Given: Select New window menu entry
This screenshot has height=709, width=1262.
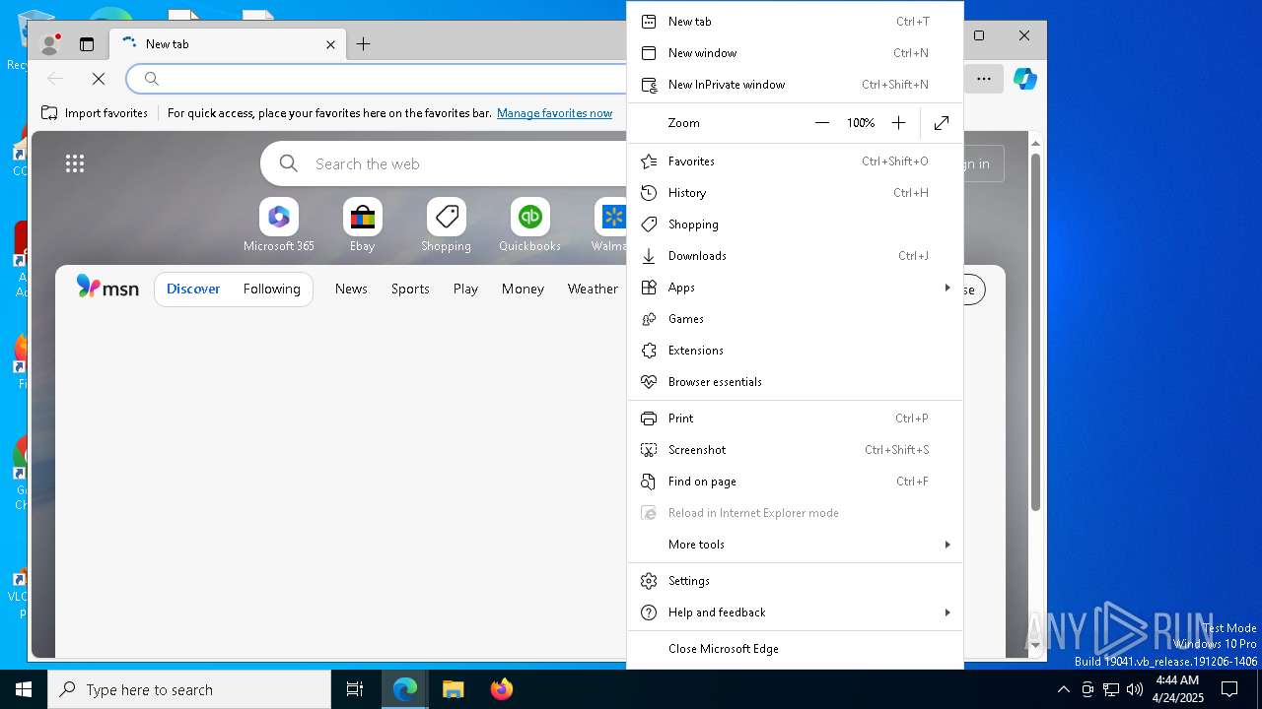Looking at the screenshot, I should pos(795,53).
